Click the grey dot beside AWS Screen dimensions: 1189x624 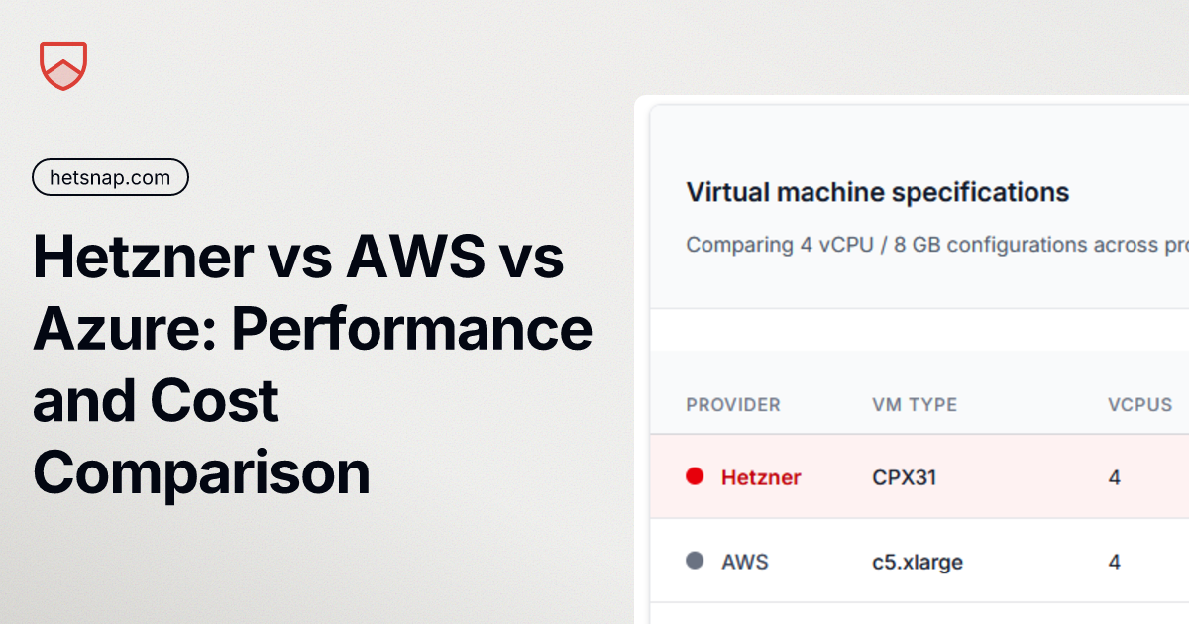tap(695, 561)
